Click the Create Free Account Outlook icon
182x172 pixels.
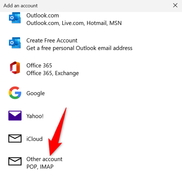(x=15, y=43)
